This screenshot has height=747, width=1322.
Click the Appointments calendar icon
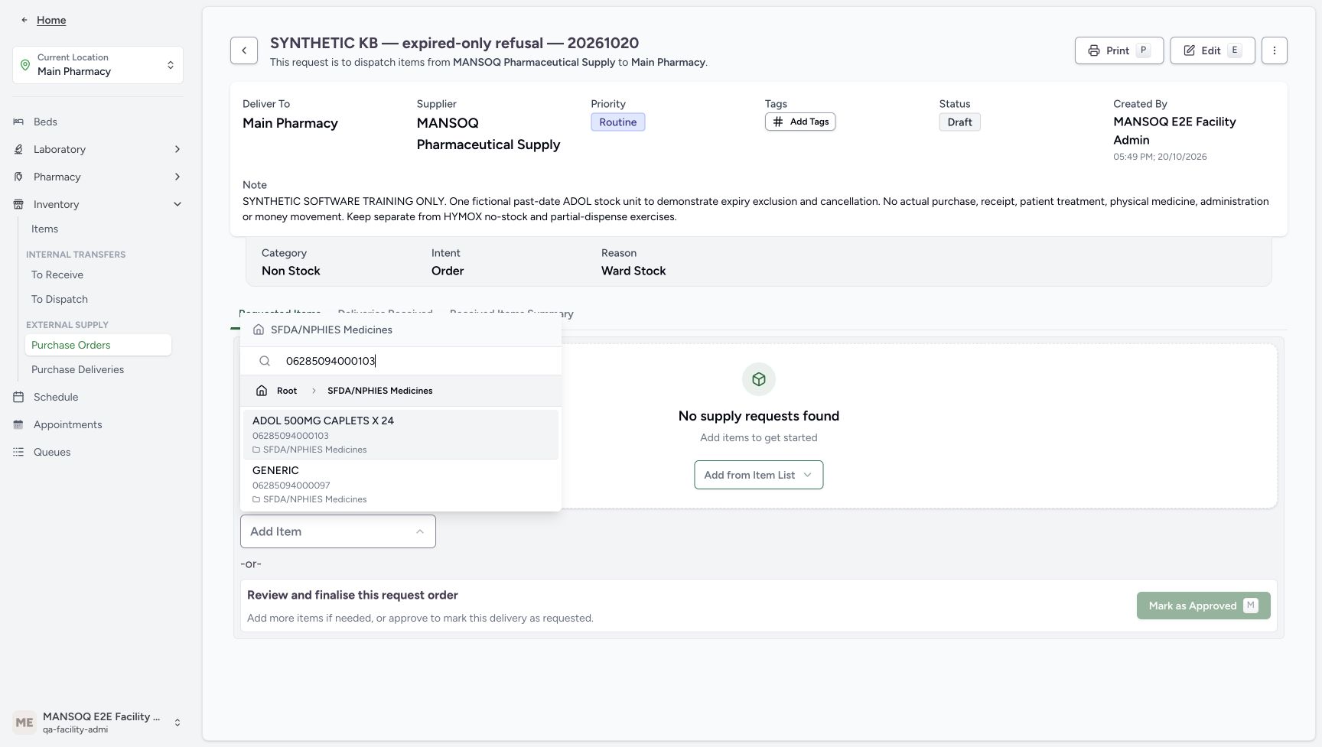(18, 424)
